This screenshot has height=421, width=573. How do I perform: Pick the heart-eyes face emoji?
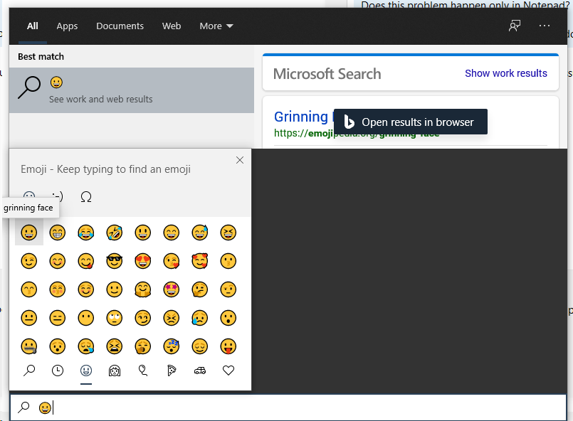[143, 261]
